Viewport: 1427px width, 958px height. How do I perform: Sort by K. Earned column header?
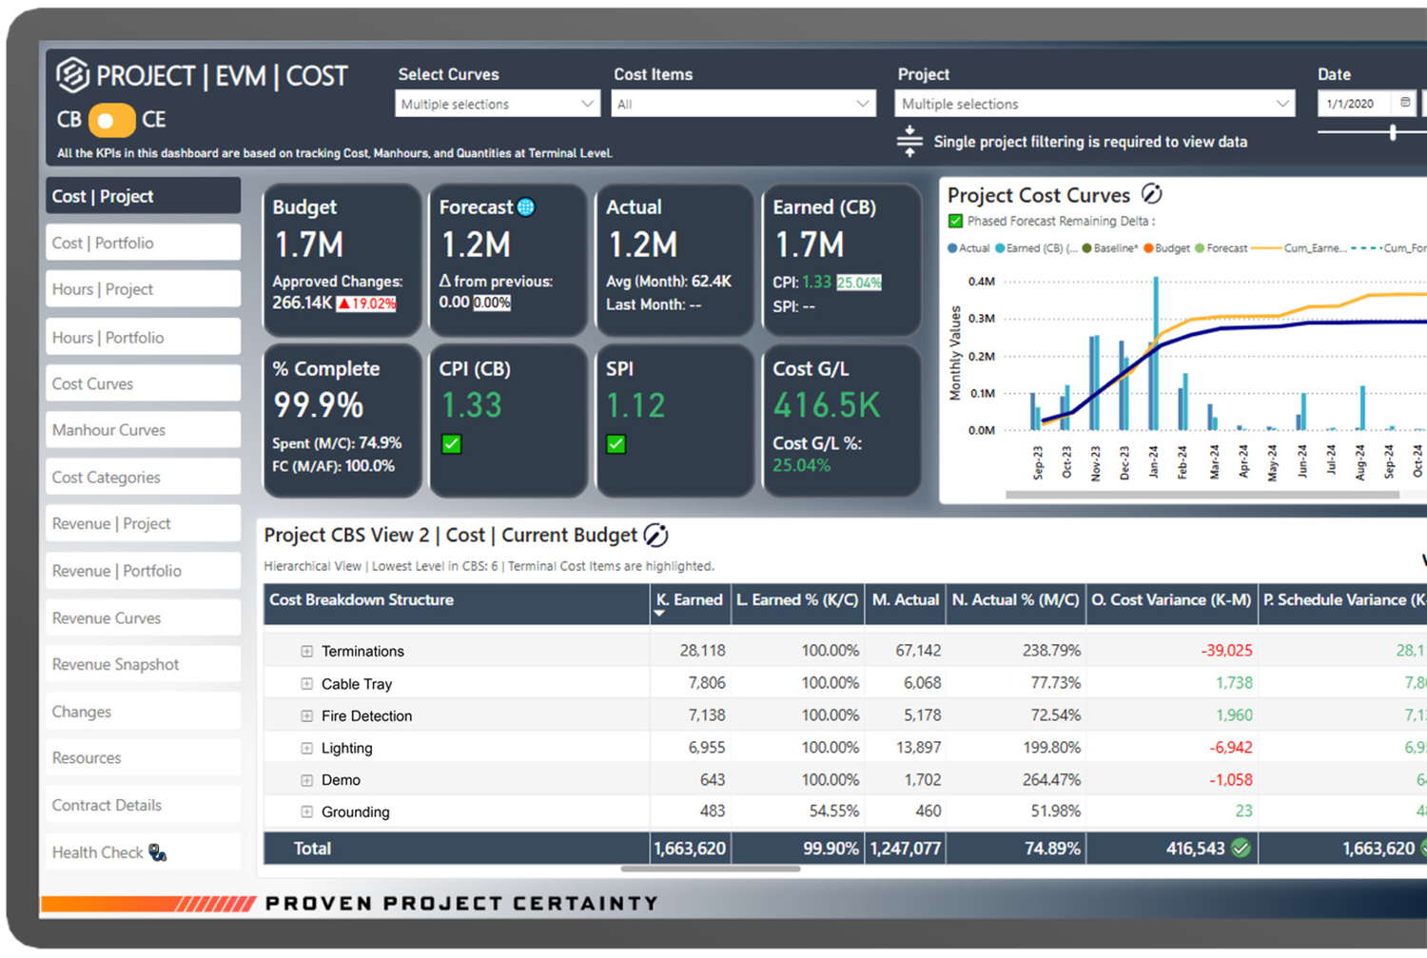[689, 600]
